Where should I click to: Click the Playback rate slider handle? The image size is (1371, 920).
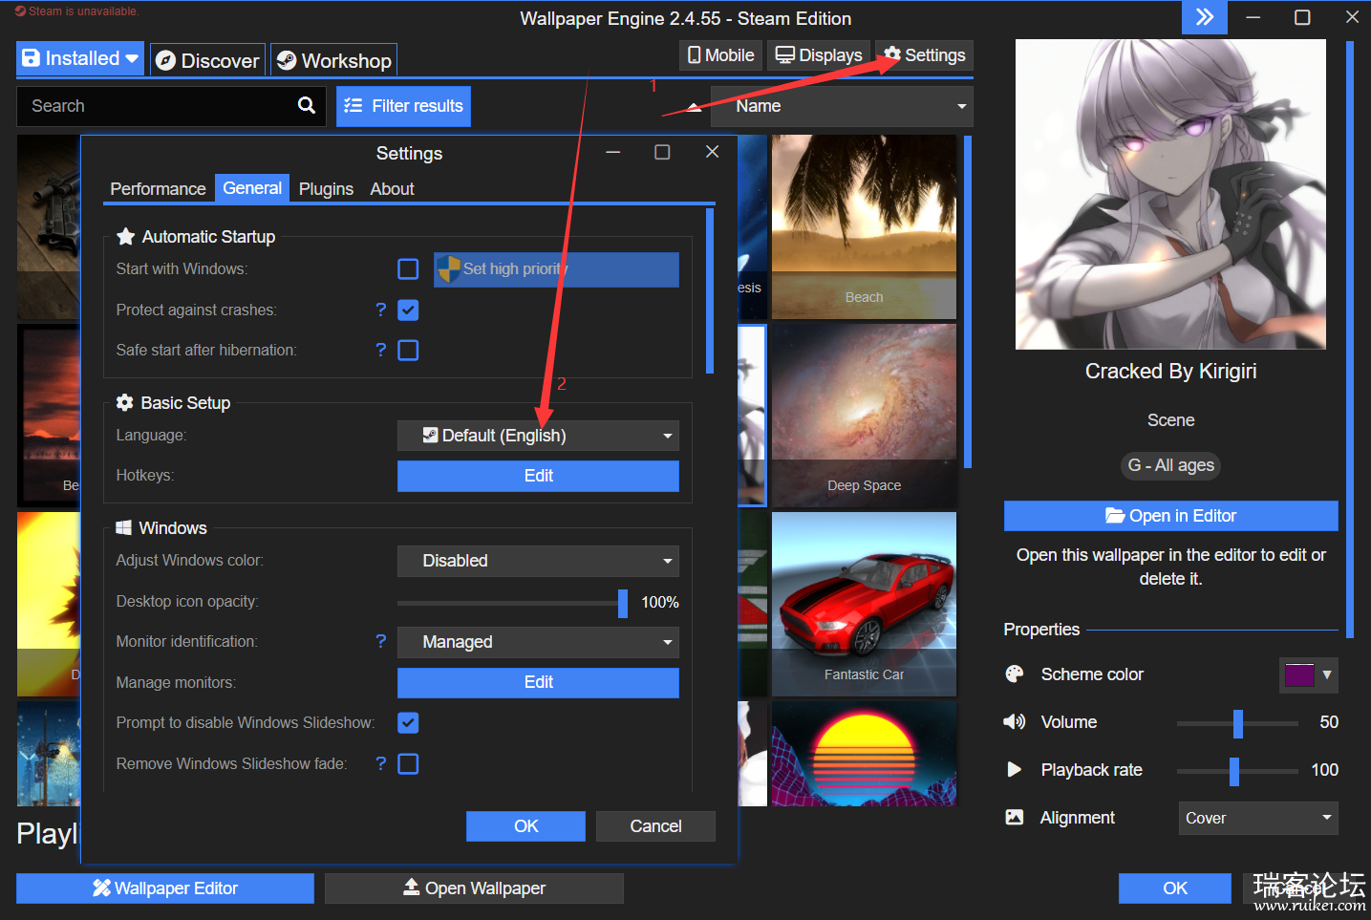tap(1234, 771)
